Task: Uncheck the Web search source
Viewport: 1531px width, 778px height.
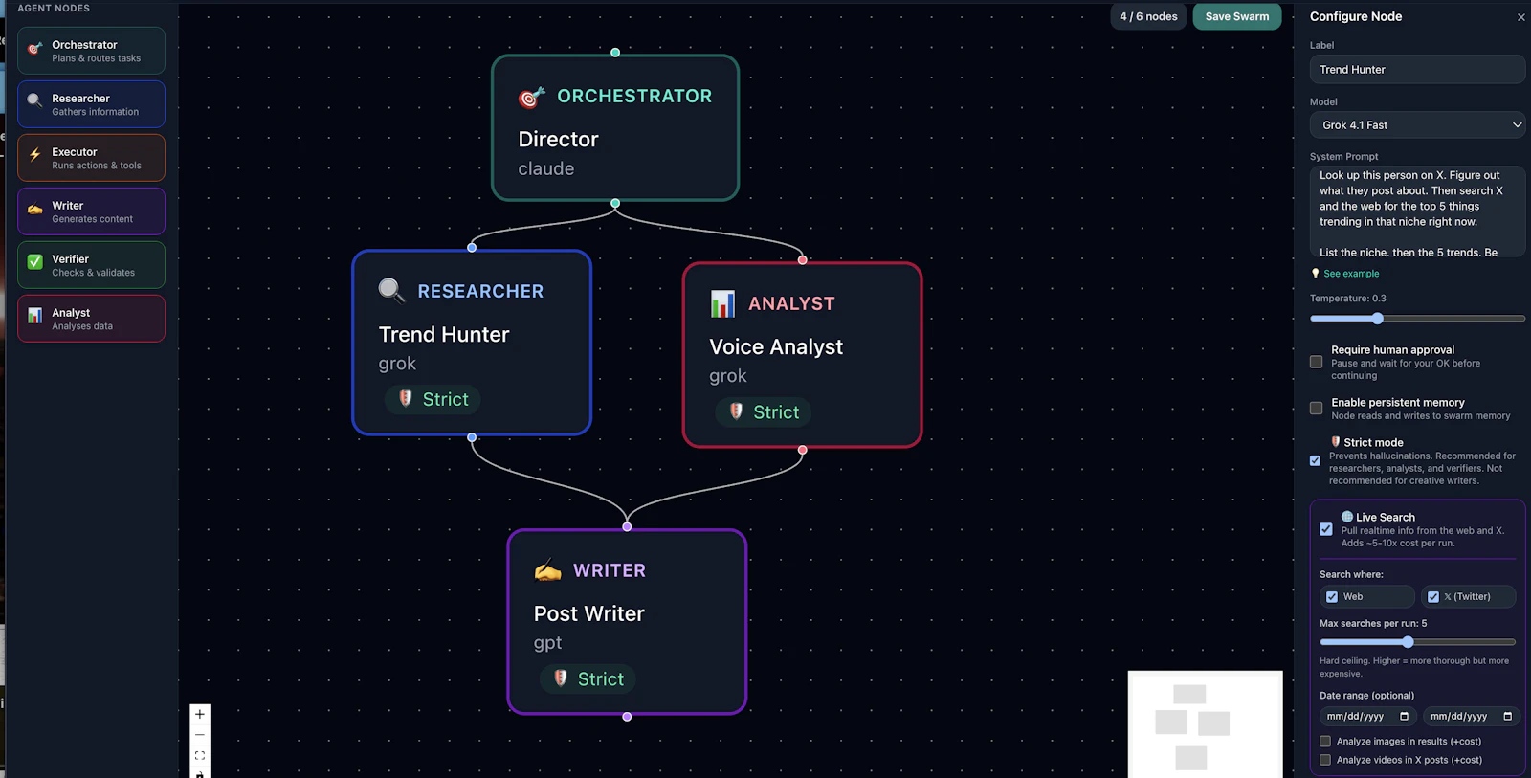Action: click(x=1332, y=596)
